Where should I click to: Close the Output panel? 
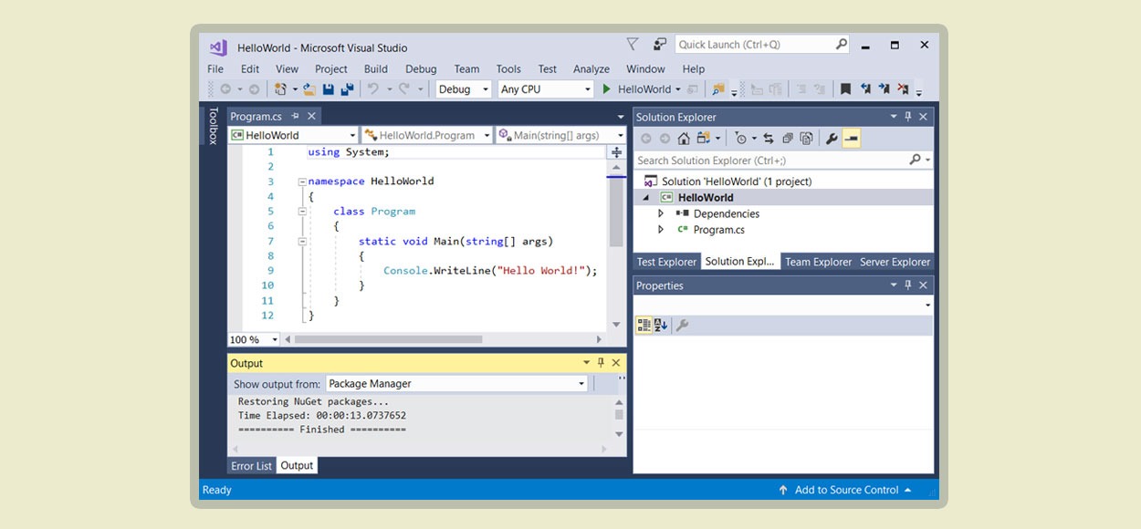(x=616, y=363)
